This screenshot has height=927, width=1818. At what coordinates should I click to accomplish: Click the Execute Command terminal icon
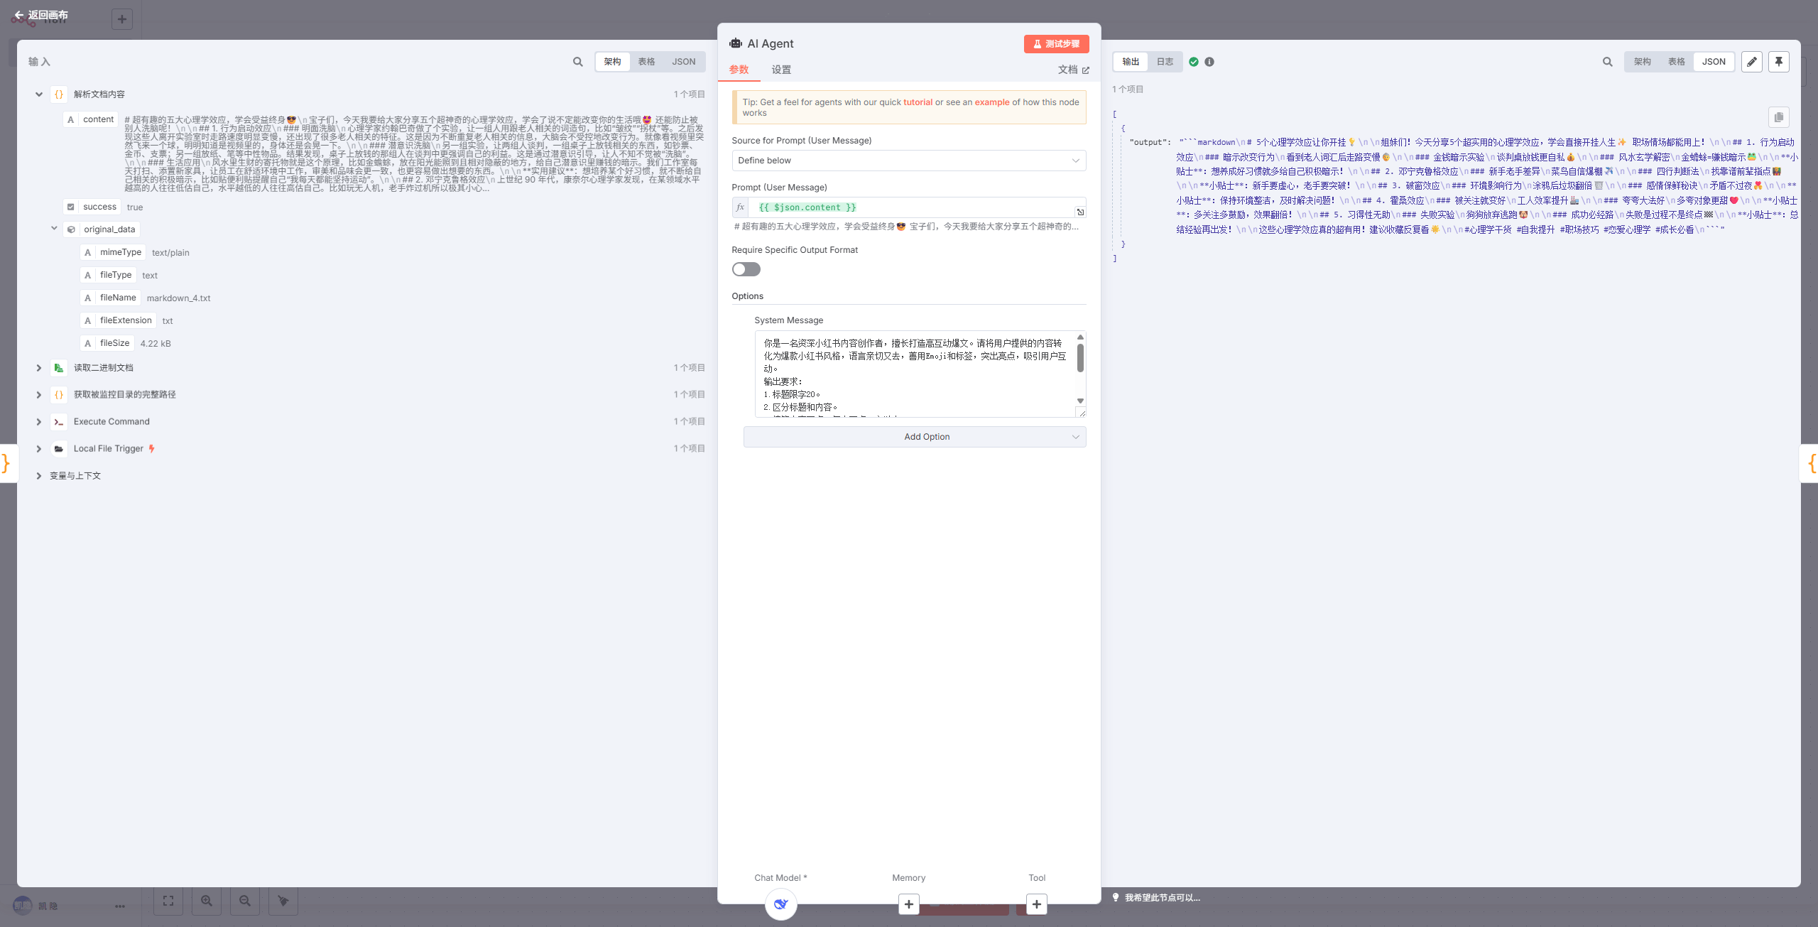(59, 422)
